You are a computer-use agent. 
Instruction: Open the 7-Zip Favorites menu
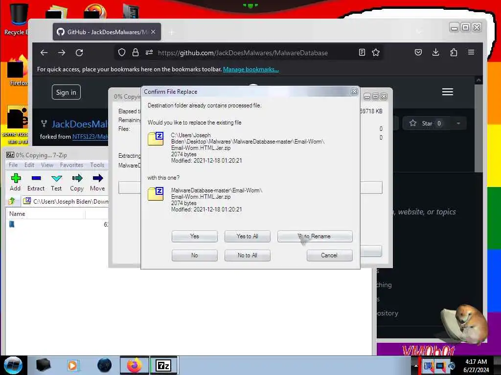click(x=71, y=165)
